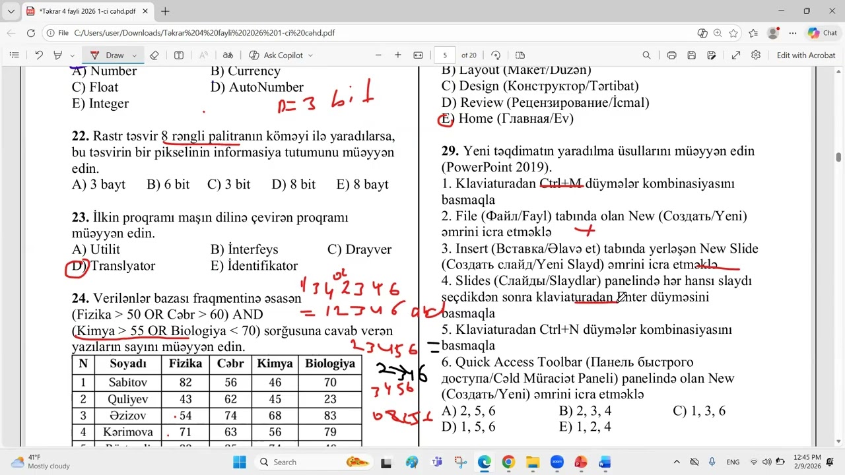Click the address bar with the PDF path
This screenshot has height=475, width=845.
point(370,33)
